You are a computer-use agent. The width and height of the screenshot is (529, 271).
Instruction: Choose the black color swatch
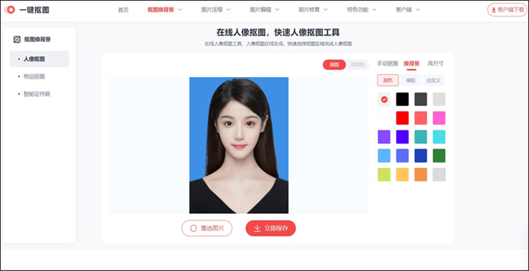click(403, 99)
